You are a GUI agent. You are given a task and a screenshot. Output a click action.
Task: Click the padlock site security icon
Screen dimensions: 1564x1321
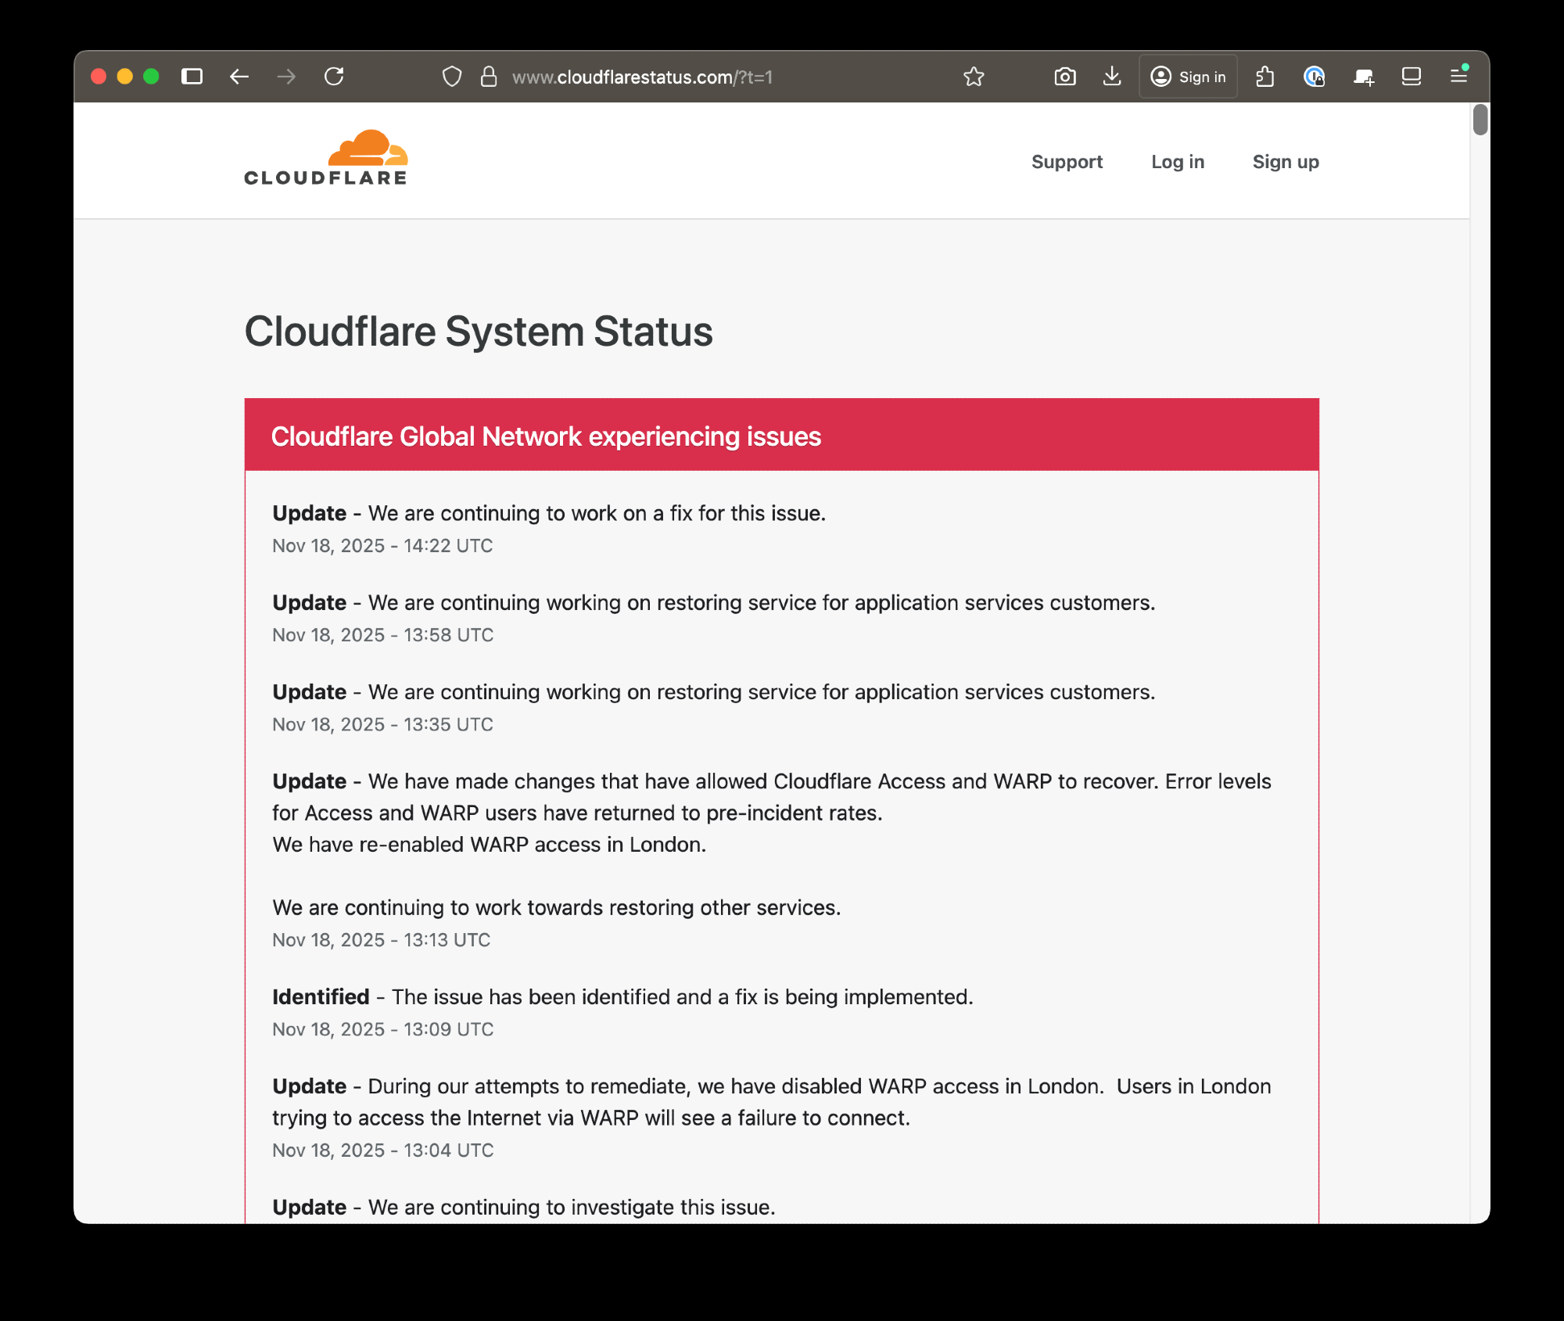489,77
